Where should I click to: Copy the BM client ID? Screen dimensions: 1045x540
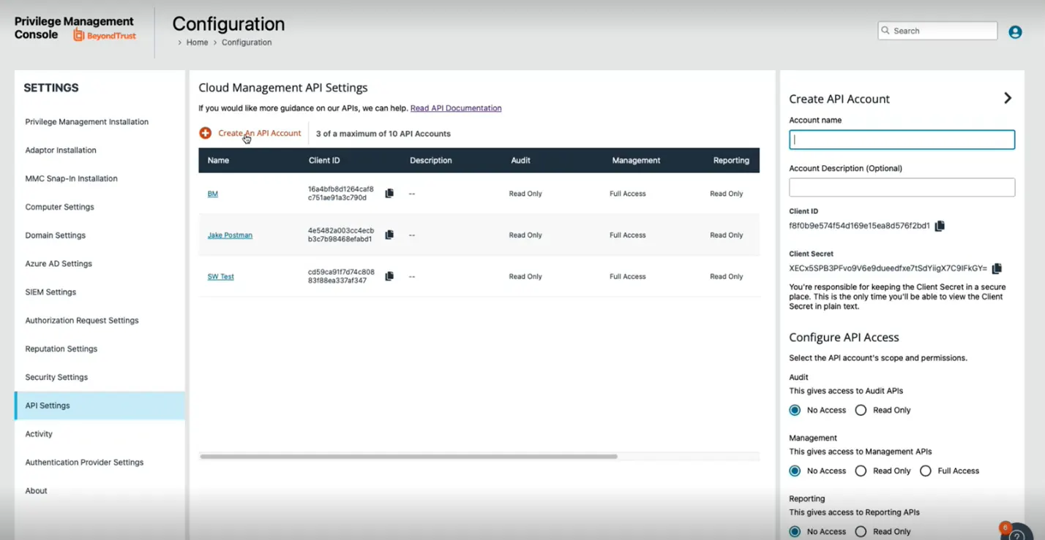389,194
